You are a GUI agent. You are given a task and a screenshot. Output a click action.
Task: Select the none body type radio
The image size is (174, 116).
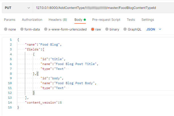pos(6,29)
